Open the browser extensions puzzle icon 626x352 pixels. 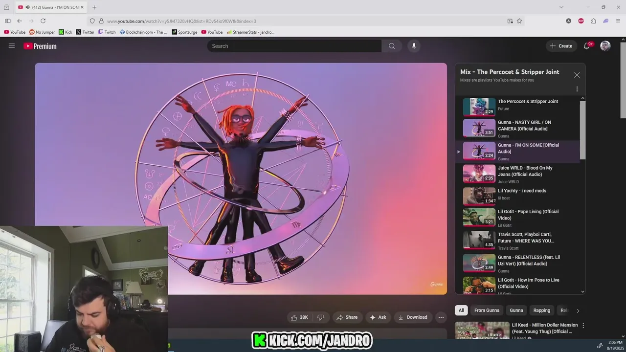point(593,21)
